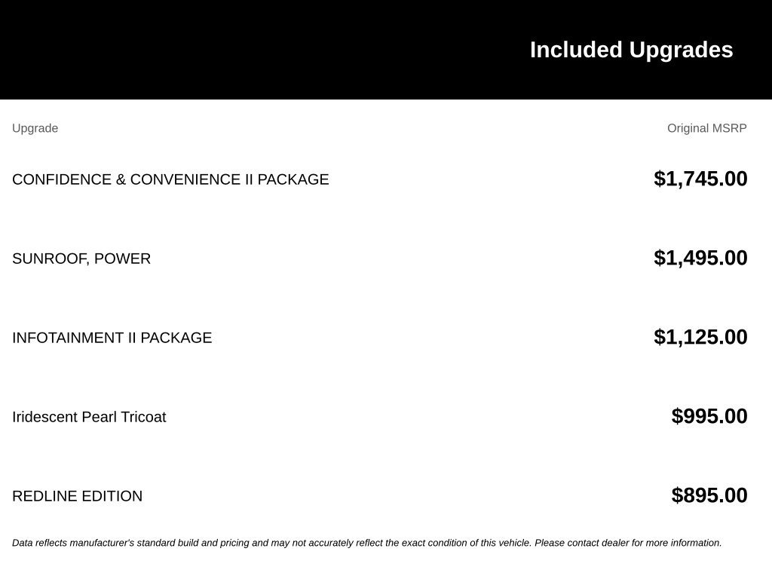Click the Included Upgrades heading
The width and height of the screenshot is (772, 579).
[631, 51]
